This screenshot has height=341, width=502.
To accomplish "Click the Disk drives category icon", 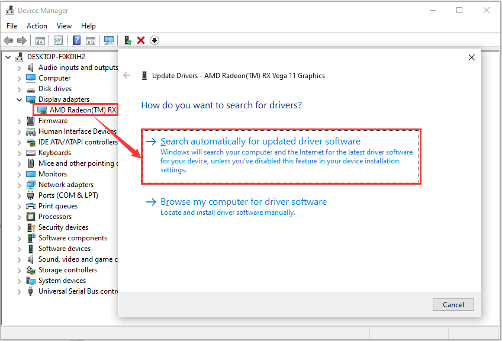I will (x=31, y=89).
